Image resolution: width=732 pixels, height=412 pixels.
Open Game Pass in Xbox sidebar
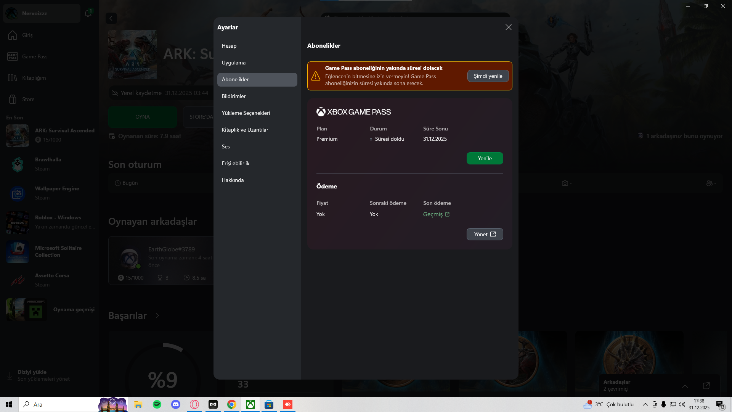coord(50,56)
